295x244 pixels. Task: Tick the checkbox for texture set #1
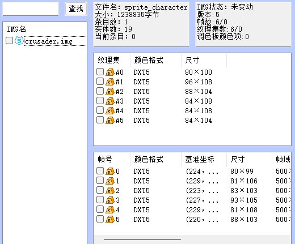[100, 82]
